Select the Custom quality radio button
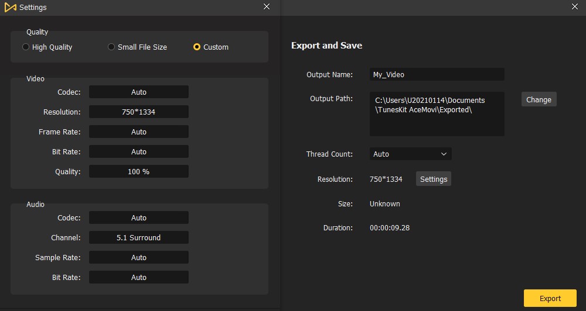586x311 pixels. 196,47
